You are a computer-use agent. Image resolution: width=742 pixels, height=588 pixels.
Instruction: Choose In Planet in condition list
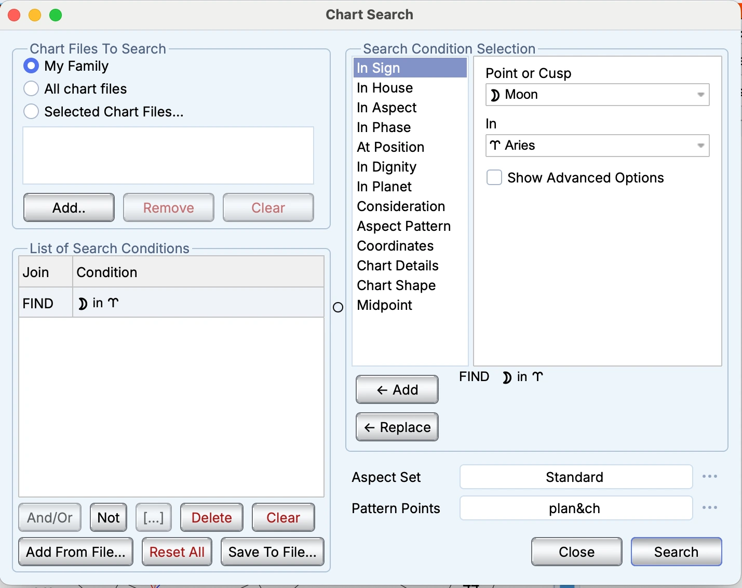point(410,187)
